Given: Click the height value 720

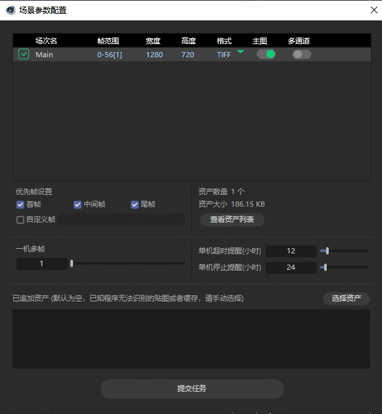Looking at the screenshot, I should (x=187, y=55).
